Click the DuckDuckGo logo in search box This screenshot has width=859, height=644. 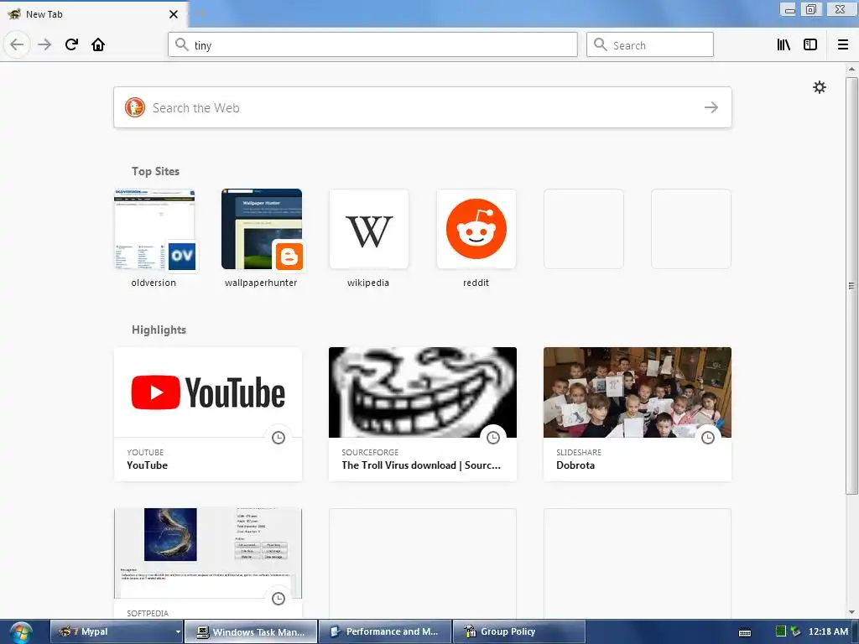click(x=135, y=107)
